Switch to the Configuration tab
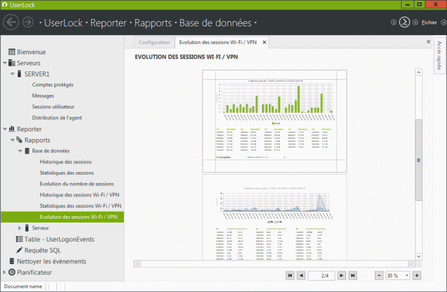This screenshot has height=292, width=447. 155,43
